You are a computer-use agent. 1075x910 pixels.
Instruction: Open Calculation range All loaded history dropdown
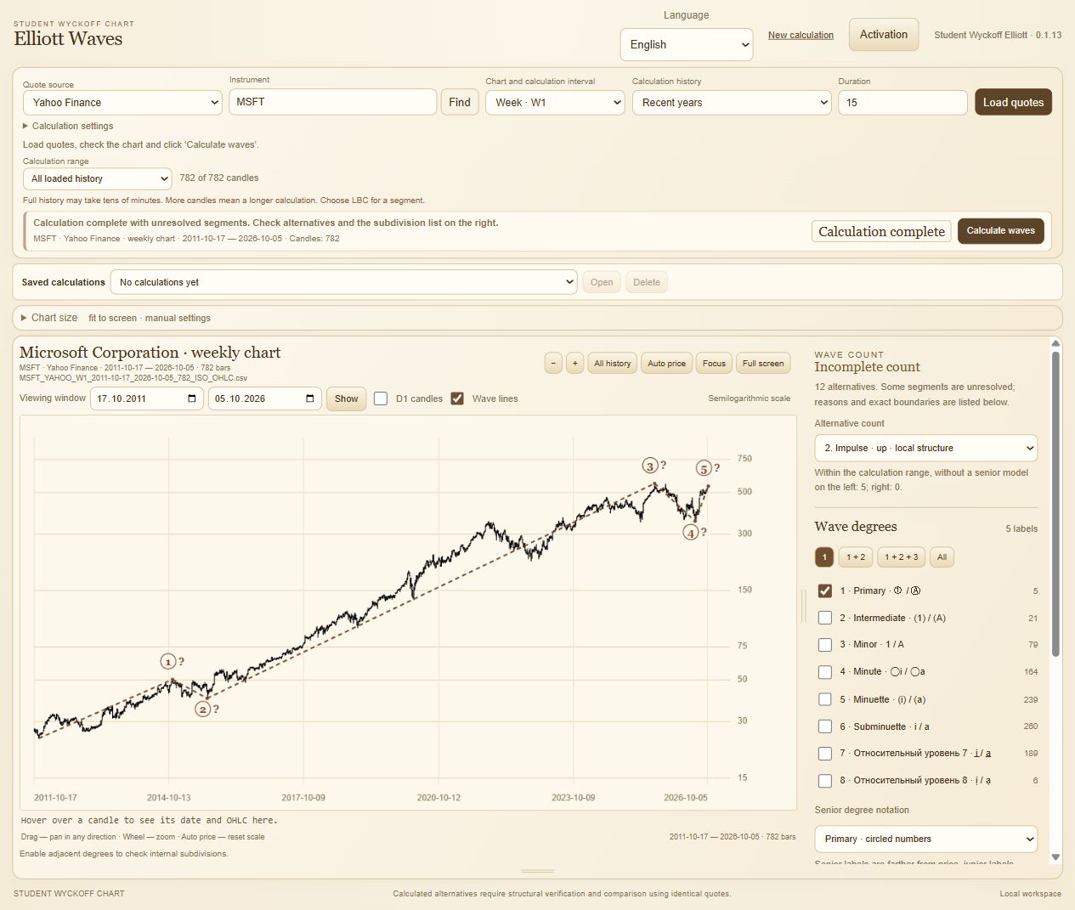(x=98, y=178)
